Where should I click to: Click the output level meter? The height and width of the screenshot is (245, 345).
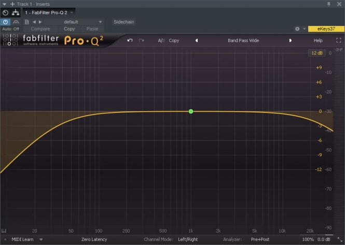click(x=339, y=142)
